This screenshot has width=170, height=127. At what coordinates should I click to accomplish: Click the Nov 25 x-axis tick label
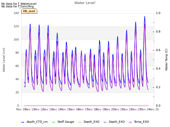click(154, 109)
